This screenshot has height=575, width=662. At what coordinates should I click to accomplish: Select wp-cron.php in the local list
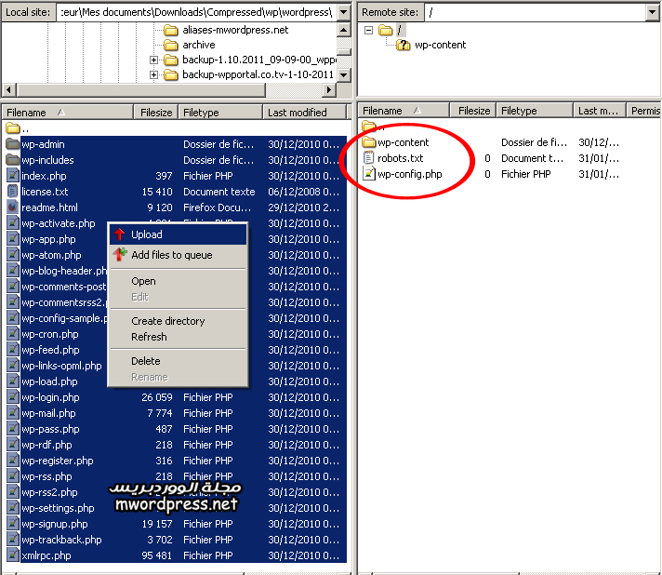click(x=50, y=334)
